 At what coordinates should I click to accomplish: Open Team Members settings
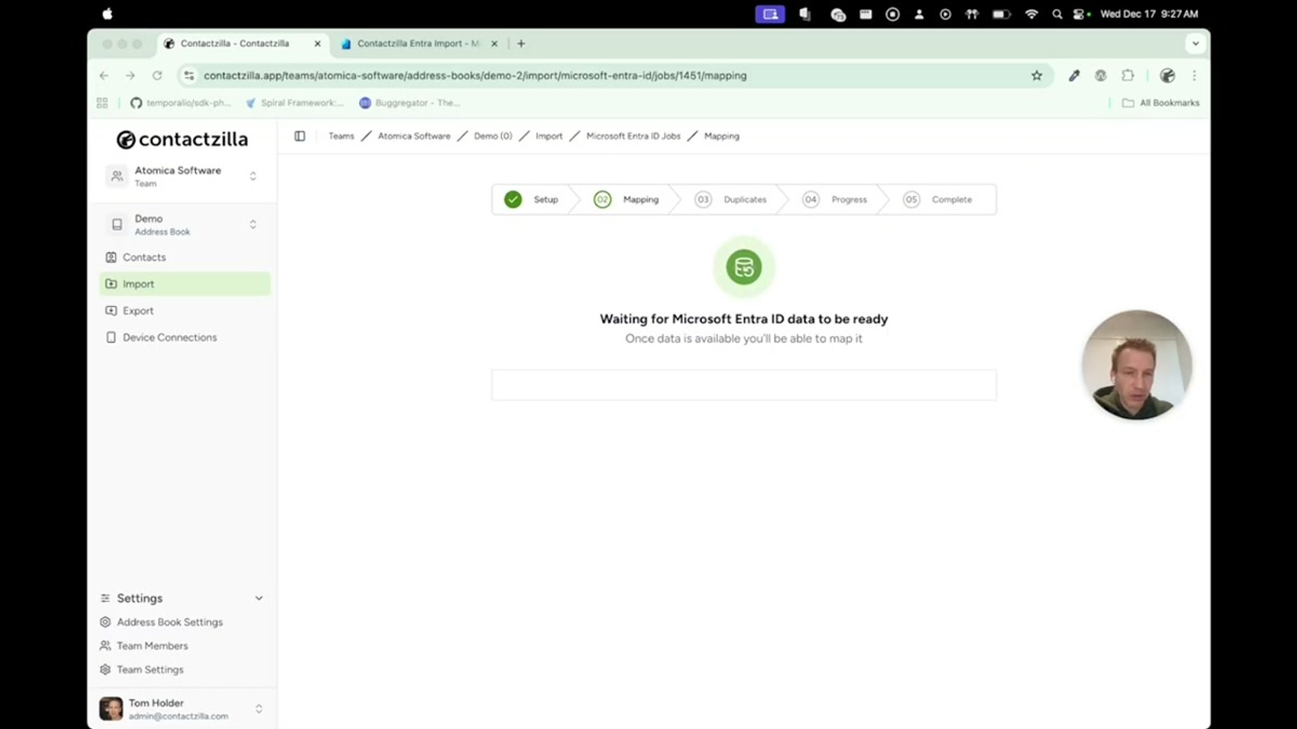(x=152, y=646)
